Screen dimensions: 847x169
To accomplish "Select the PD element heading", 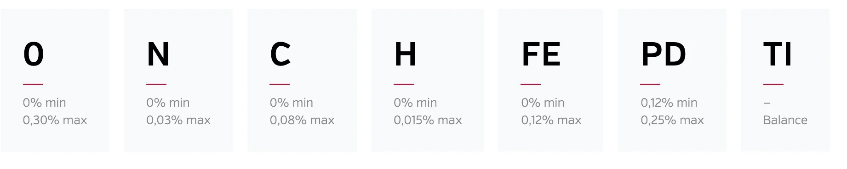I will click(x=664, y=54).
